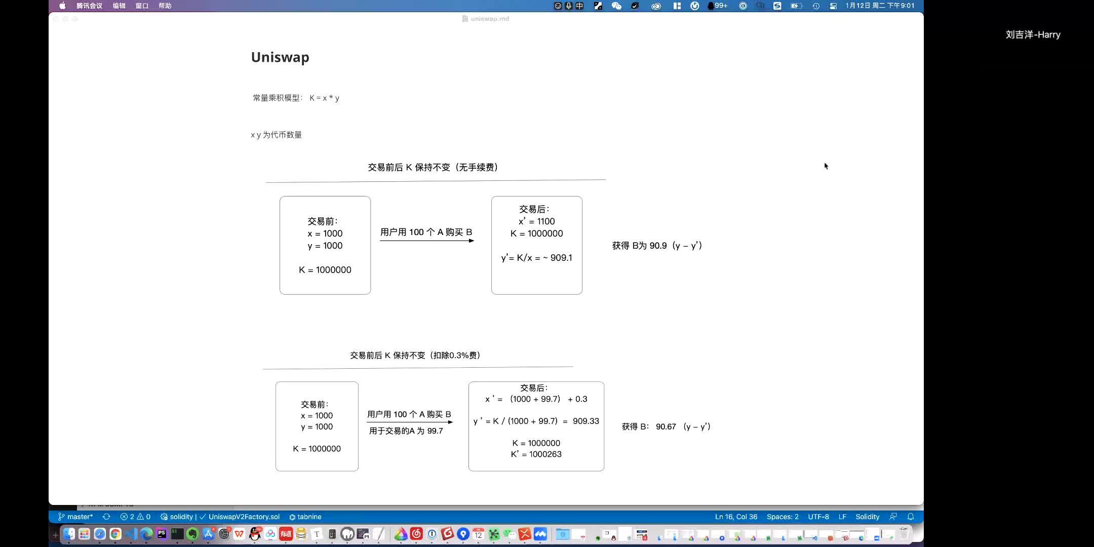Viewport: 1094px width, 547px height.
Task: Click the Sogou input 'S' menu bar icon
Action: 777,6
